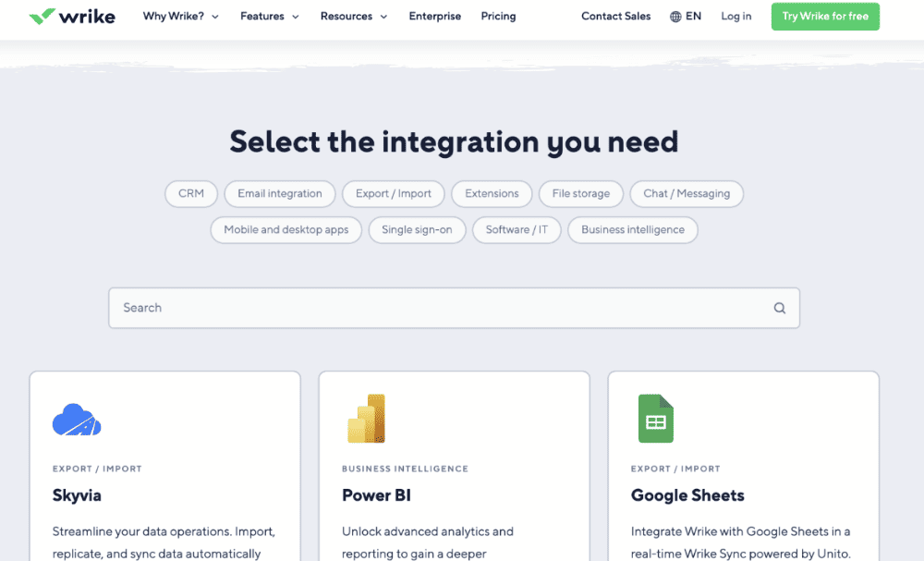This screenshot has height=561, width=924.
Task: Click the Wrike logo in header
Action: [x=71, y=17]
